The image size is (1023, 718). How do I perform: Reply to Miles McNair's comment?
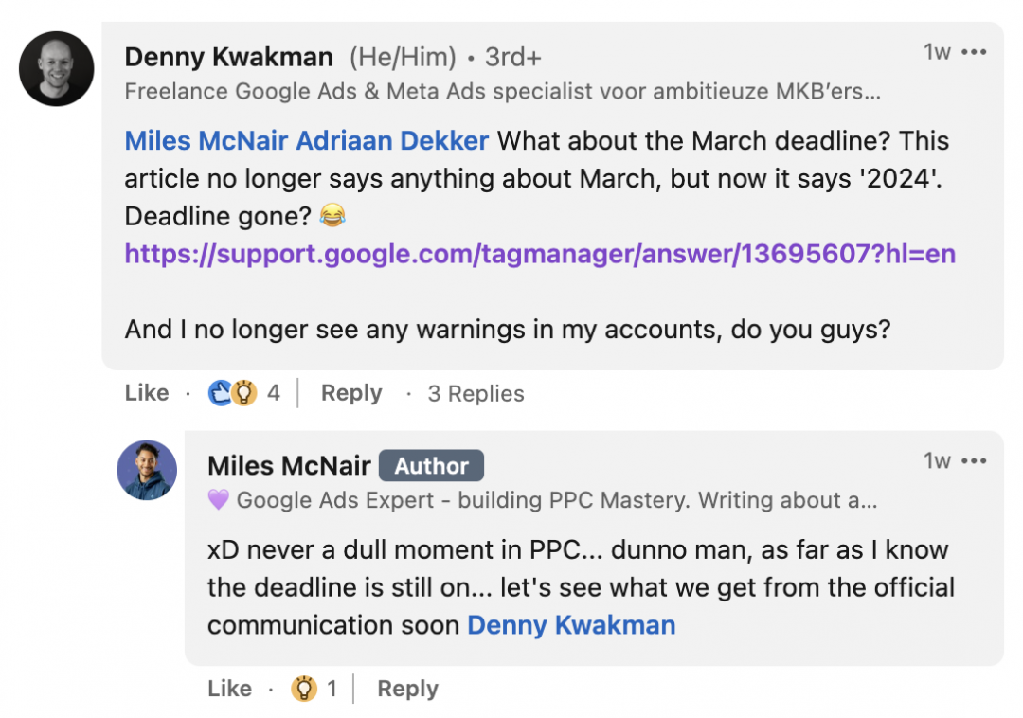tap(407, 688)
